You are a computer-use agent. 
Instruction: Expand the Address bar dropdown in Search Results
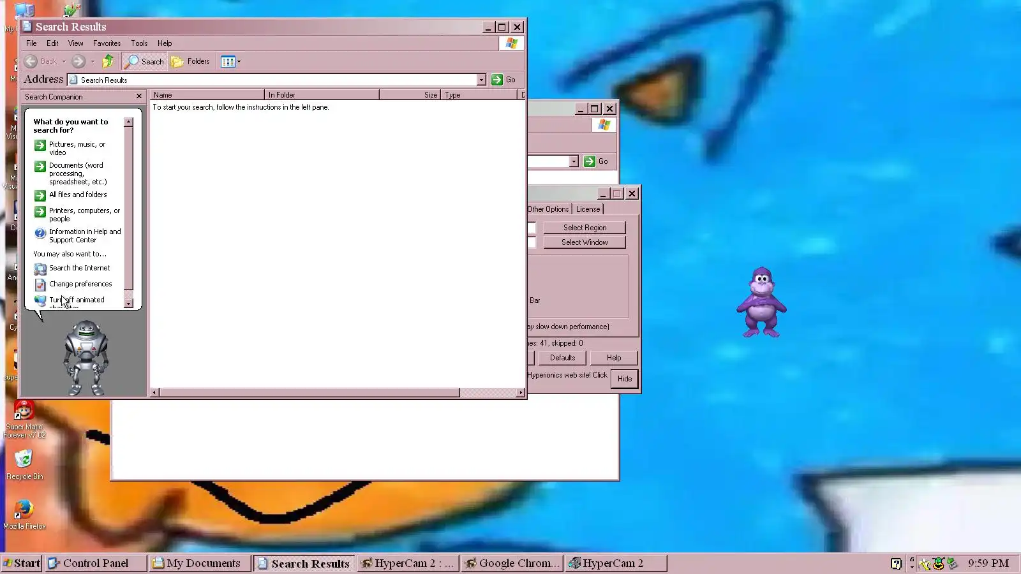coord(481,80)
